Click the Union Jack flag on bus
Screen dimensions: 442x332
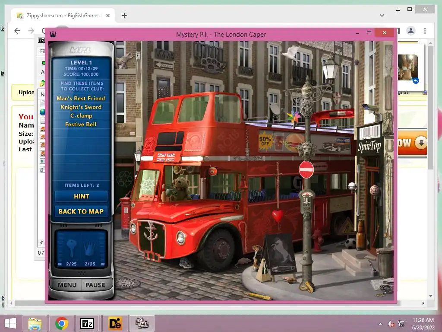coord(166,157)
